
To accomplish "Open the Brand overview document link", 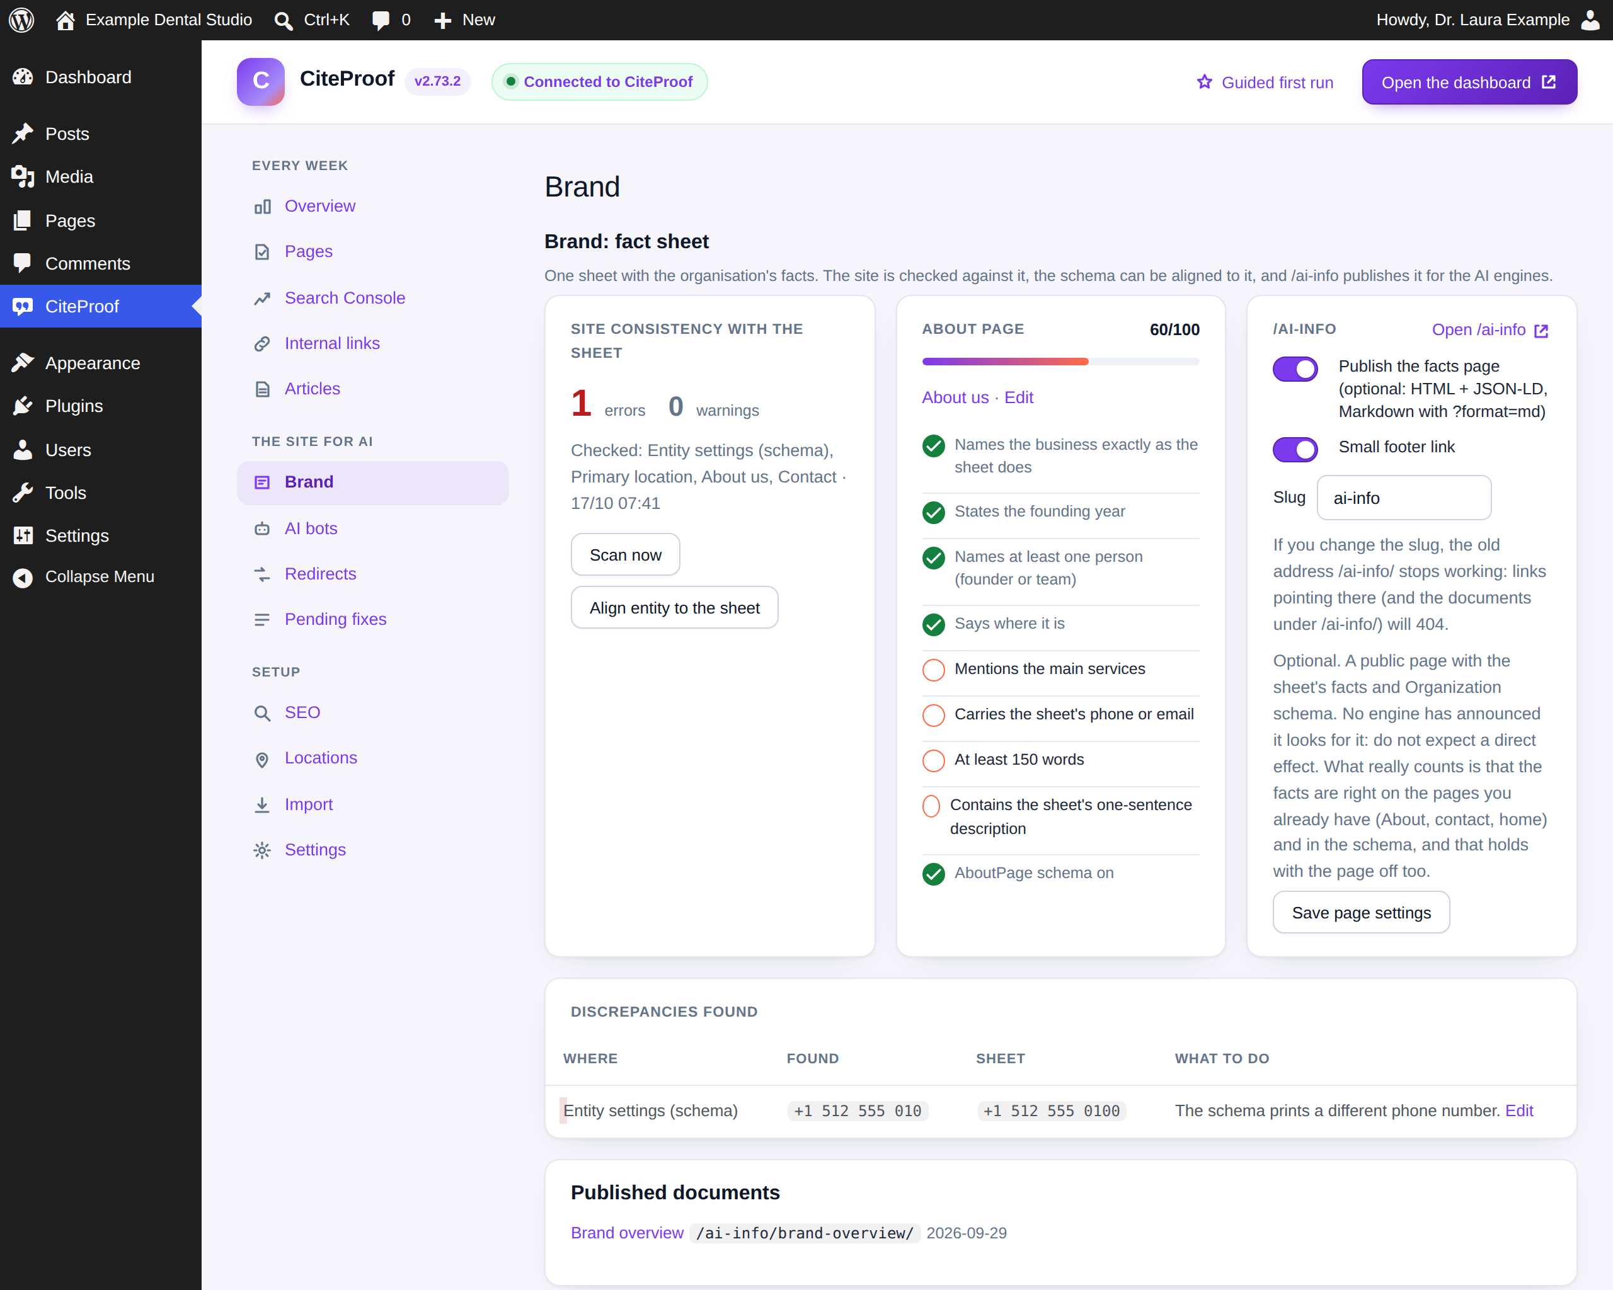I will pos(627,1233).
